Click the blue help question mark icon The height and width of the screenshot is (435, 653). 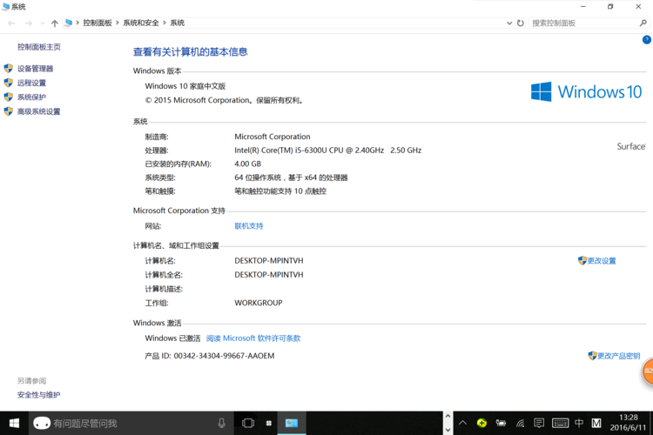[646, 40]
